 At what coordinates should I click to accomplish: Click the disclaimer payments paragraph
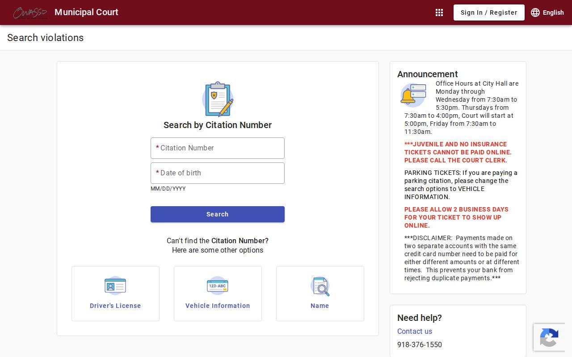[x=462, y=258]
